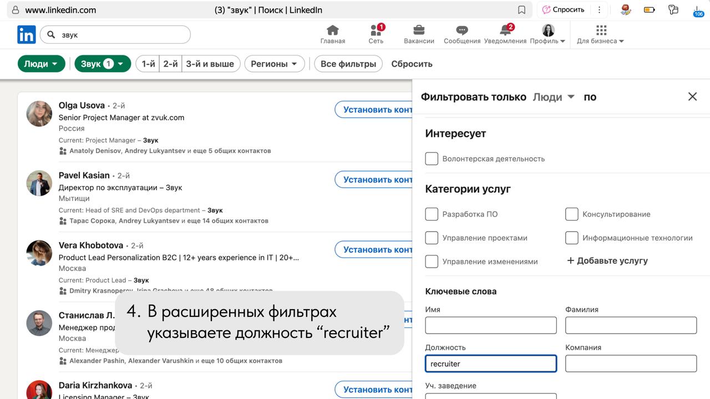Toggle 2-й connection filter
Viewport: 710px width, 399px height.
click(x=170, y=64)
